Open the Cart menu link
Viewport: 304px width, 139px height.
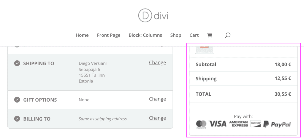tap(194, 35)
